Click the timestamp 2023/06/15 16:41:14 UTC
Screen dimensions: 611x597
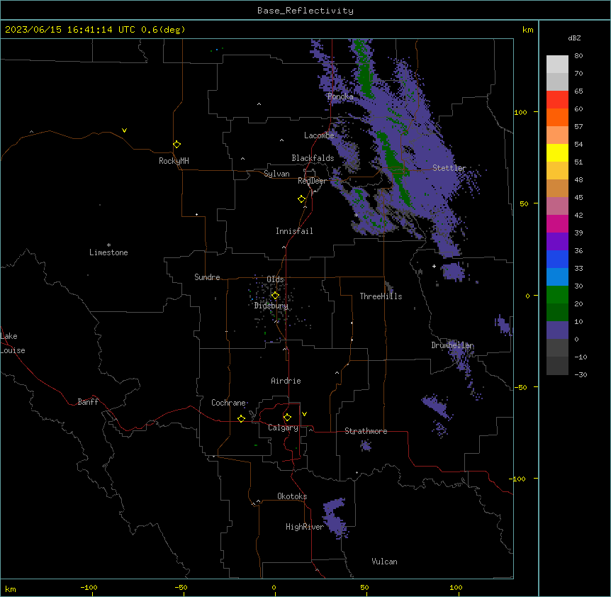click(69, 30)
